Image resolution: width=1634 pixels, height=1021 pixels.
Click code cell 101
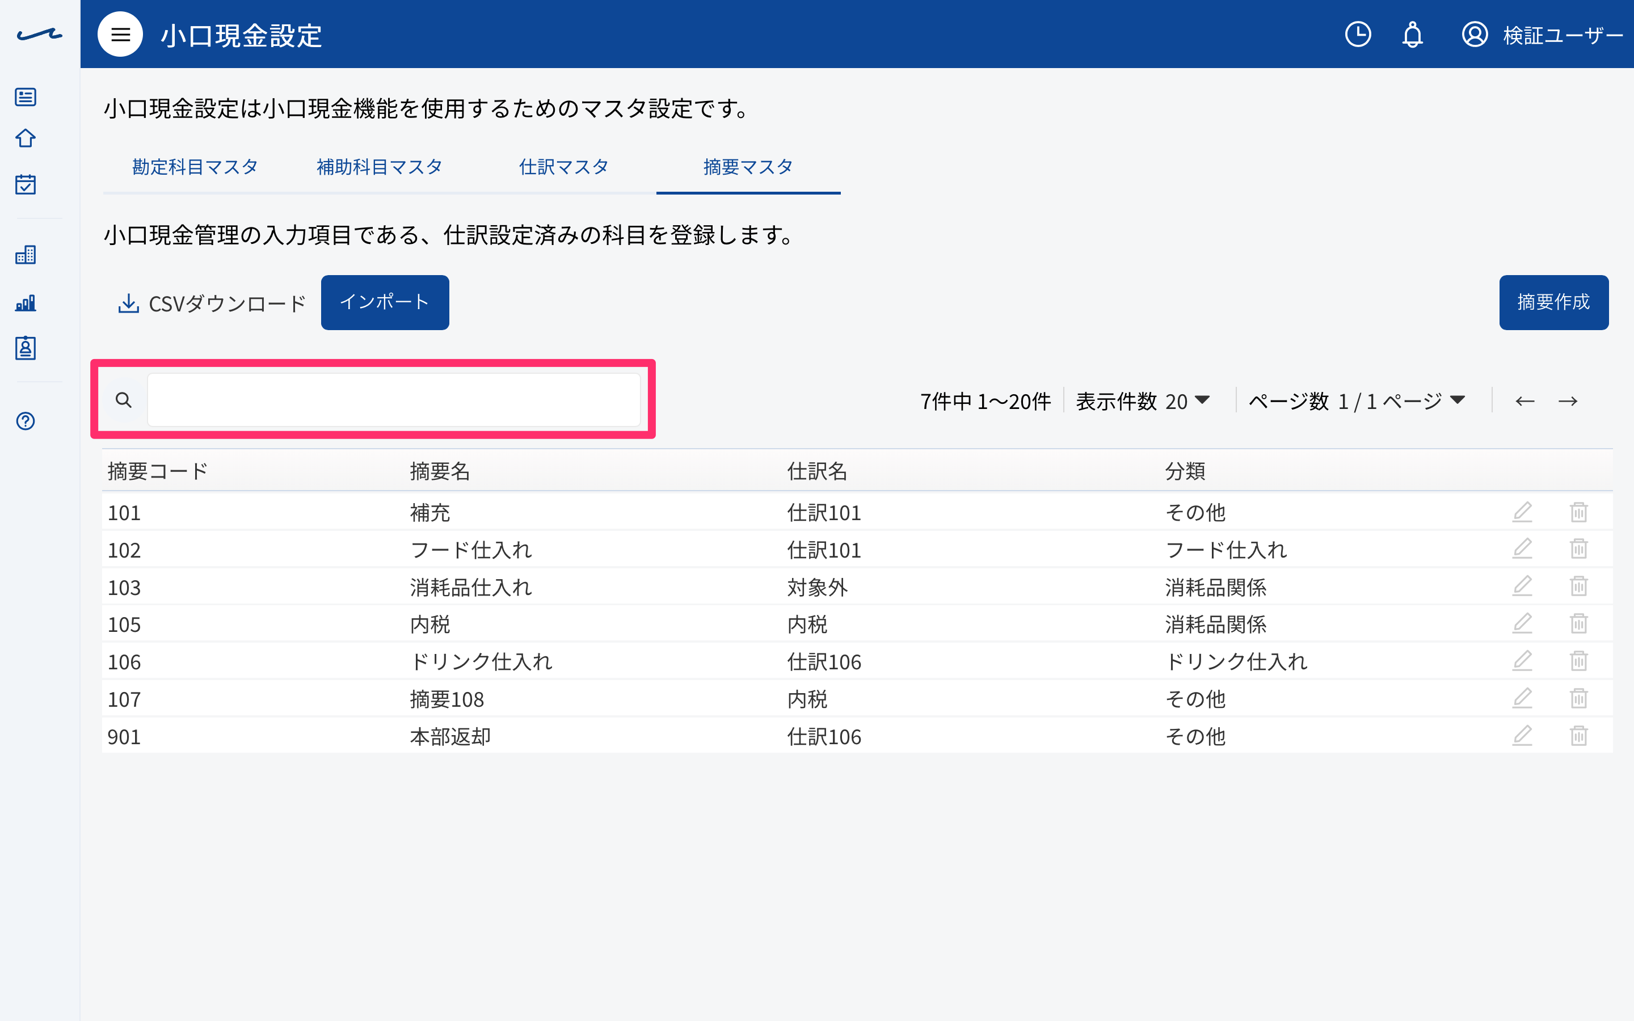point(124,513)
